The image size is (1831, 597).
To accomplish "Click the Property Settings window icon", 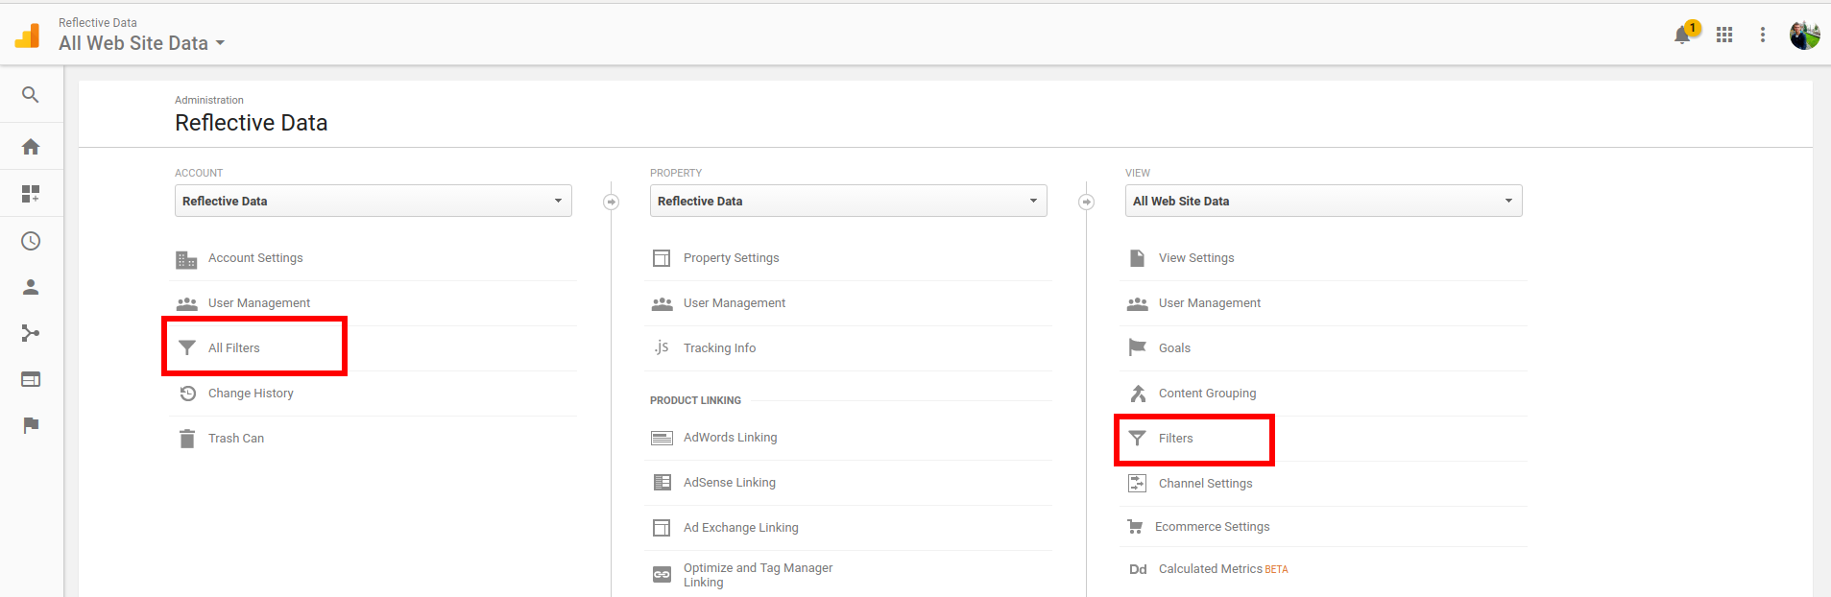I will (662, 258).
